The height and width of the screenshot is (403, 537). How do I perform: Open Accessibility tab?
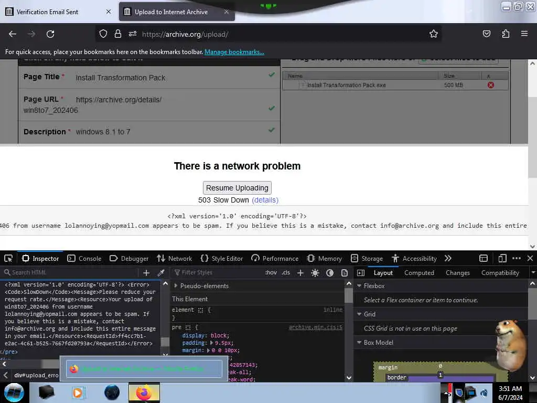click(415, 258)
